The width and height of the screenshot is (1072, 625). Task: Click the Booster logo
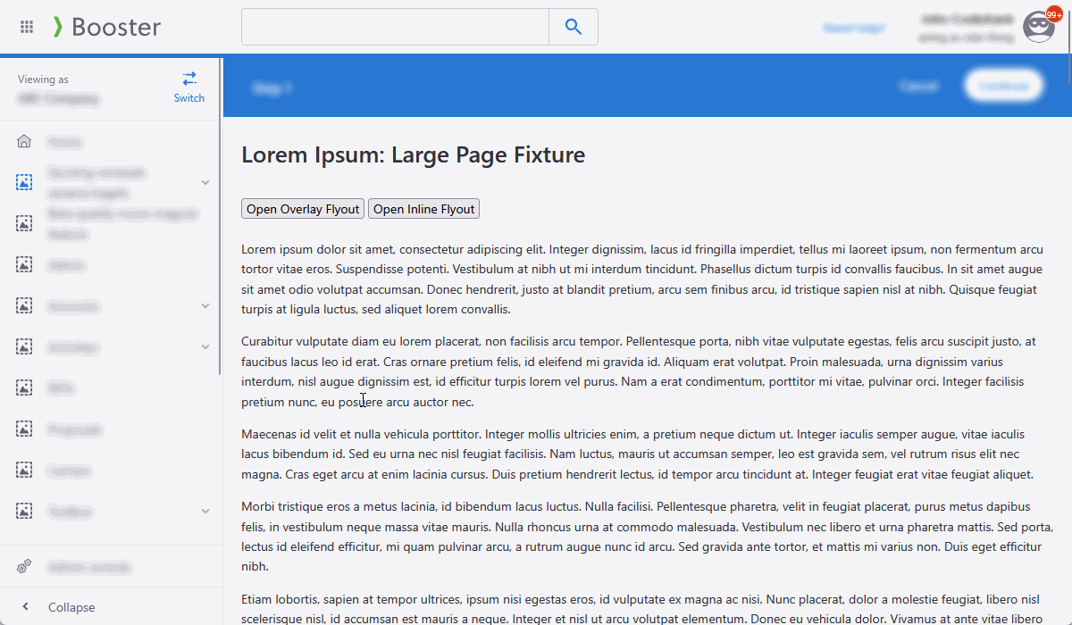[x=107, y=27]
